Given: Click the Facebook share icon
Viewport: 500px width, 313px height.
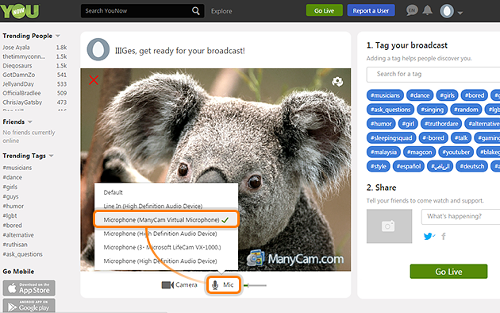Looking at the screenshot, I should [444, 236].
